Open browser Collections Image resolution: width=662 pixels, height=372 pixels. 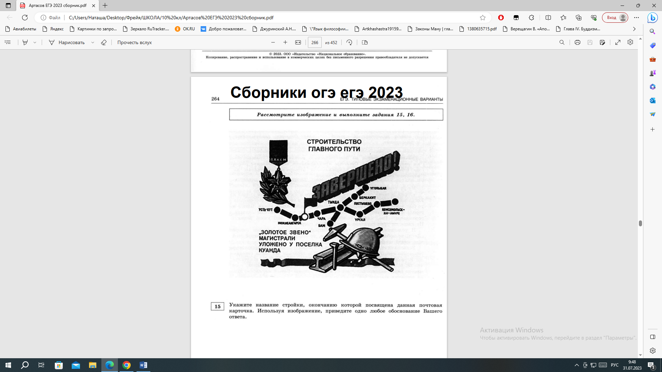point(579,18)
